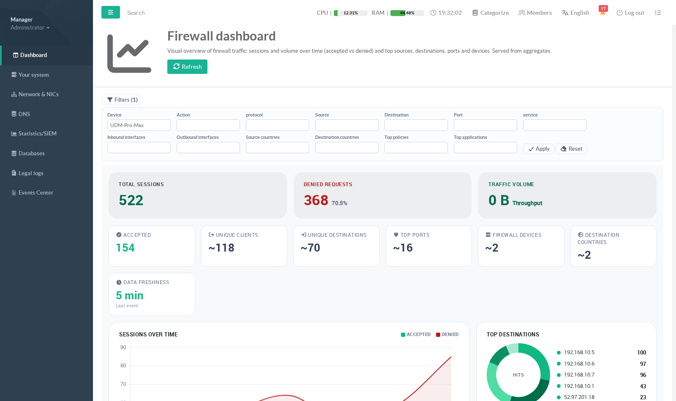Open the task list icon at top right
The height and width of the screenshot is (401, 676).
pos(657,13)
